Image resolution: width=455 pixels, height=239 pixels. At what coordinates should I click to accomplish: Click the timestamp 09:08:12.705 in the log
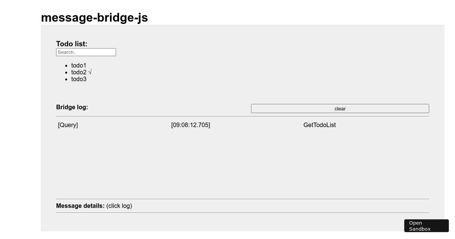pos(191,125)
